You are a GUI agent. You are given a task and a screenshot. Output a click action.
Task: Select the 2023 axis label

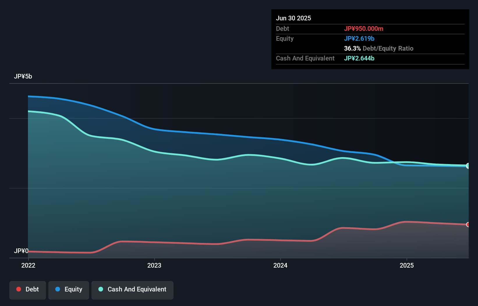155,265
